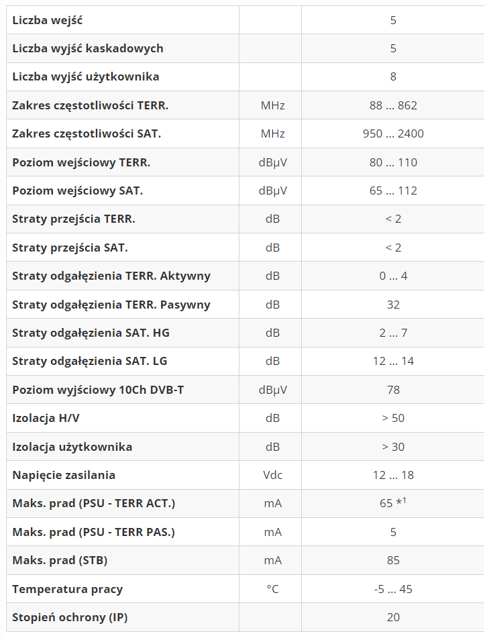Select the 'Liczba wyjść kaskadowych' label

coord(88,48)
